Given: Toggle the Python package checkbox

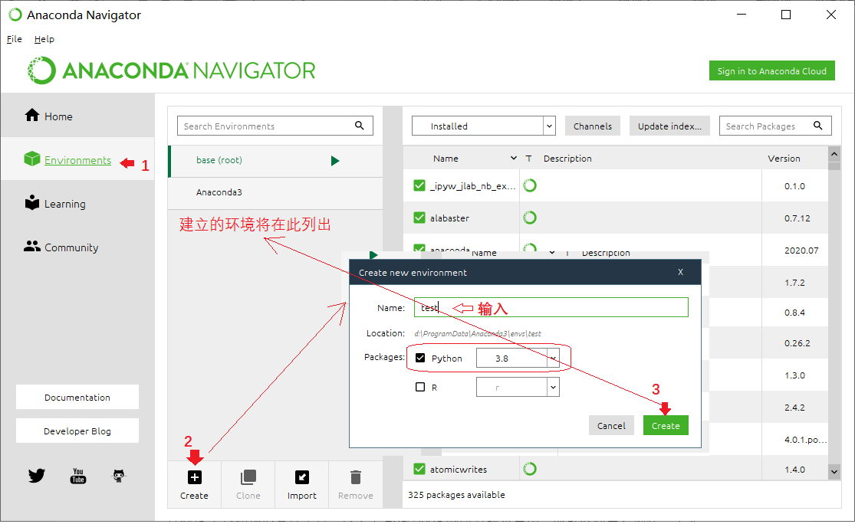Looking at the screenshot, I should [x=420, y=358].
